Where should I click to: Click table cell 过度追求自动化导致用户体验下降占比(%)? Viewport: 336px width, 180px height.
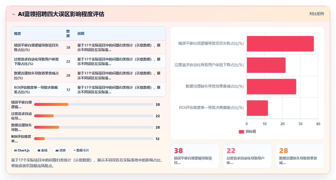[36, 62]
